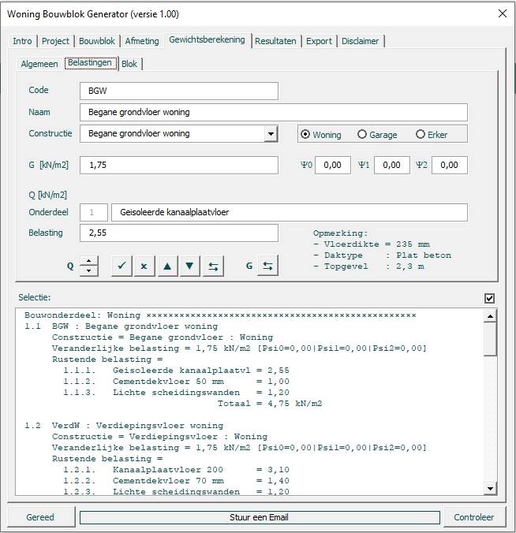Screen dimensions: 516x533
Task: Toggle the checkbox next to Selectie
Action: (x=489, y=298)
